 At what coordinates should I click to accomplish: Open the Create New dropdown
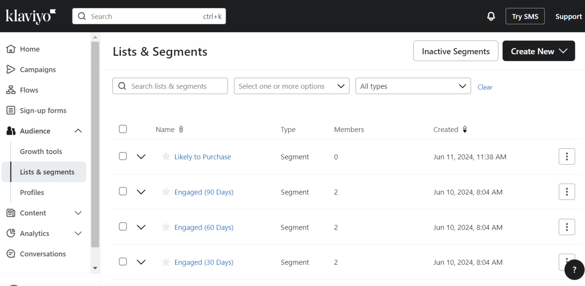[538, 51]
